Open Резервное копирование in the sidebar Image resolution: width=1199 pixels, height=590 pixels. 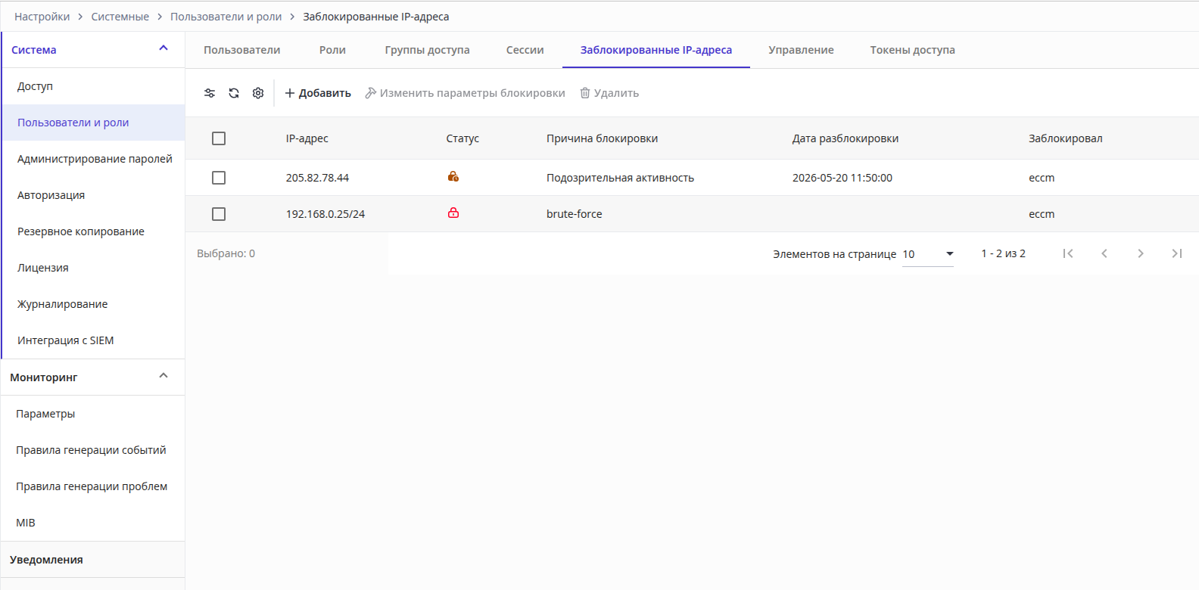(81, 231)
